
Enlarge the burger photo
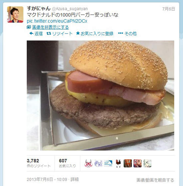[x=100, y=95]
